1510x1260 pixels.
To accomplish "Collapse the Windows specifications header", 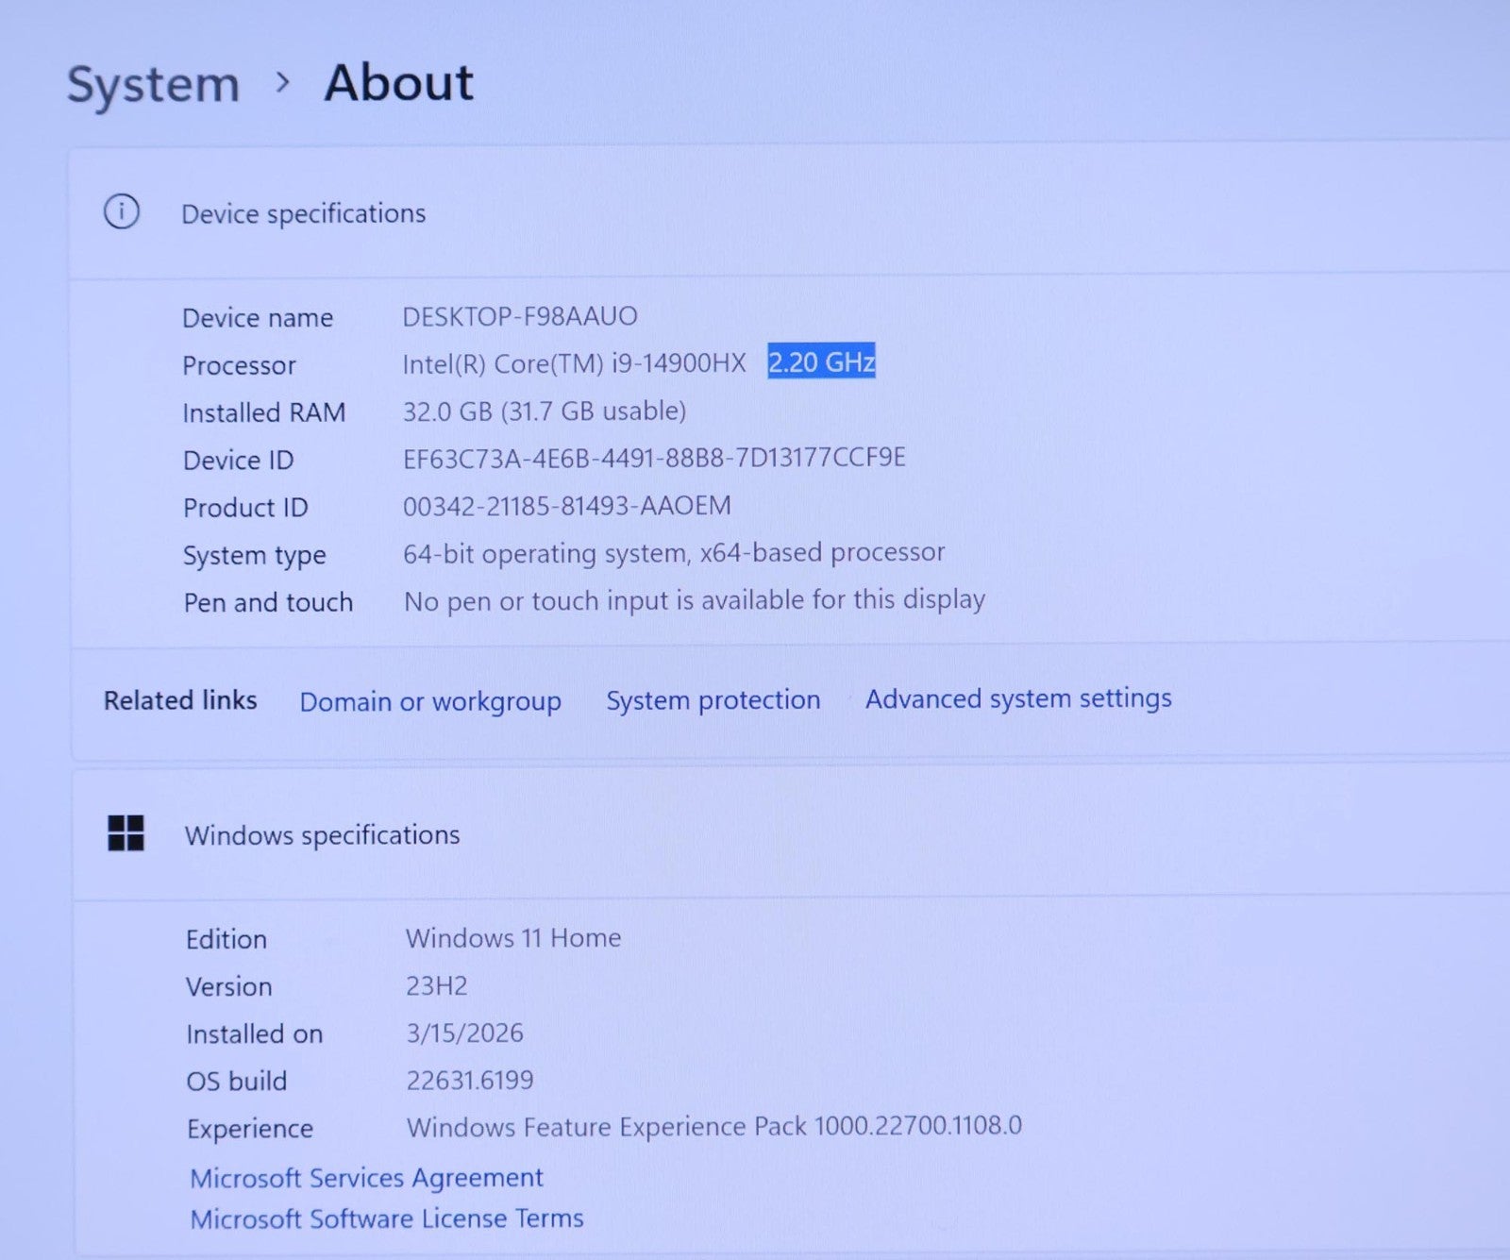I will pos(322,835).
